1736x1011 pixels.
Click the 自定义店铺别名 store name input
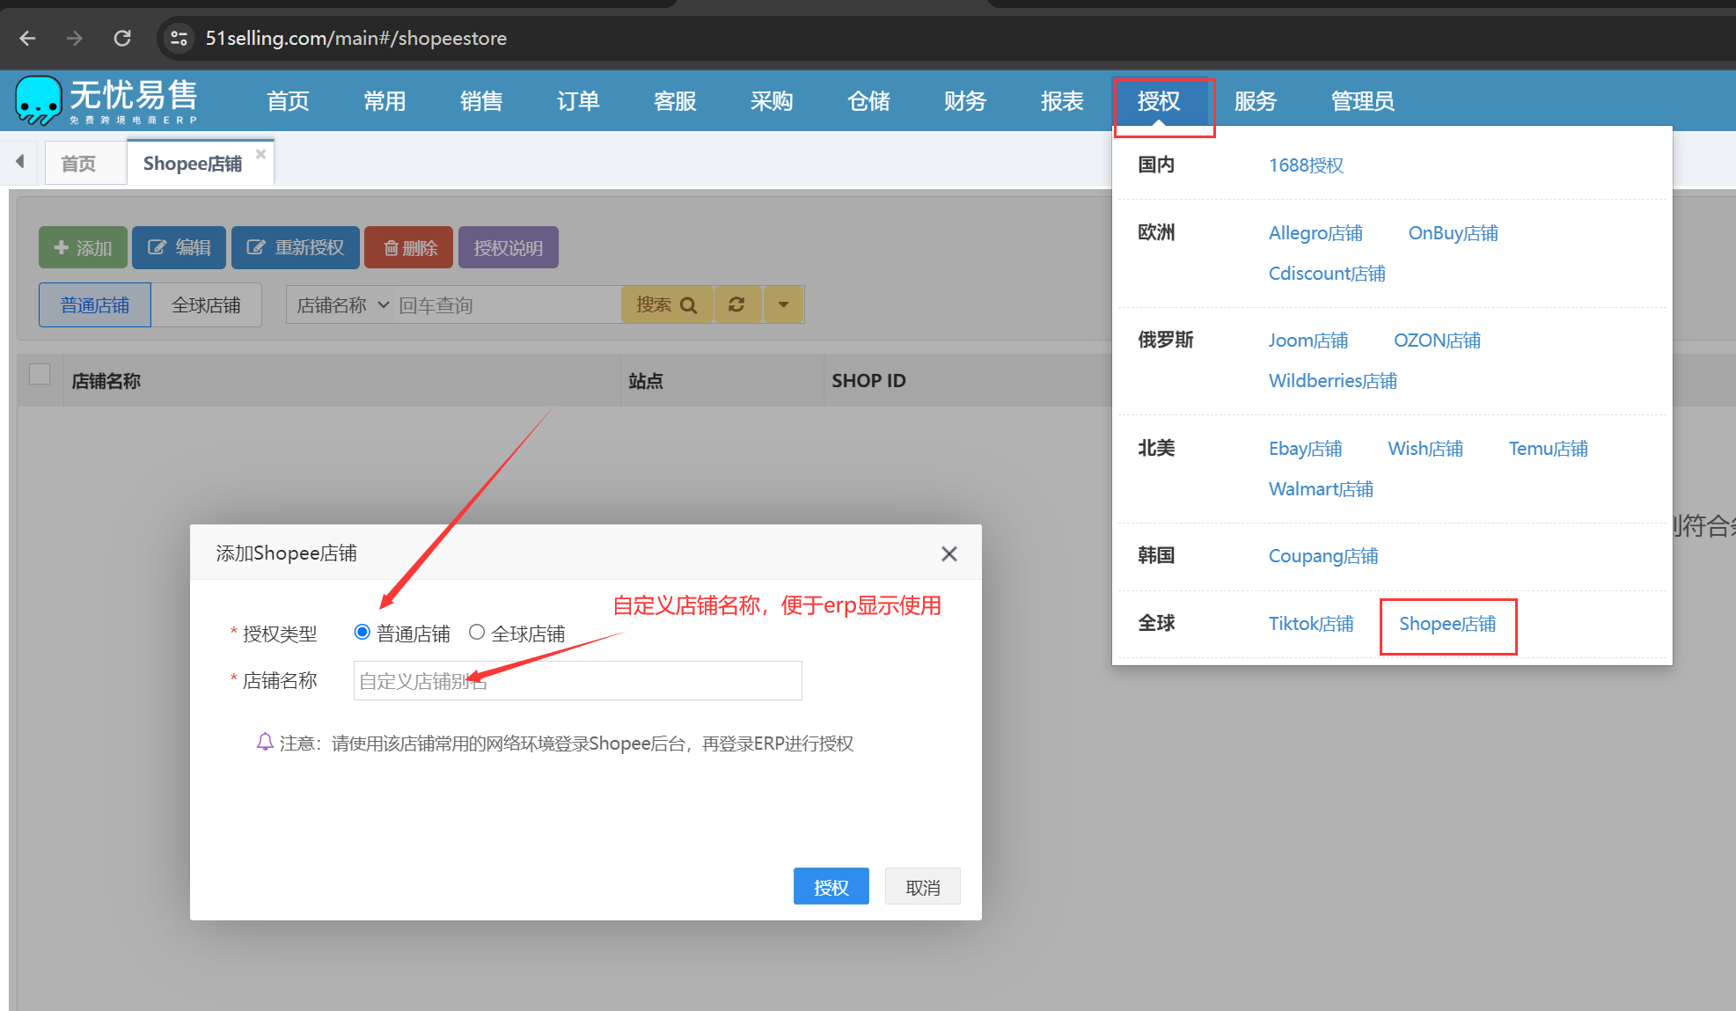[x=577, y=680]
